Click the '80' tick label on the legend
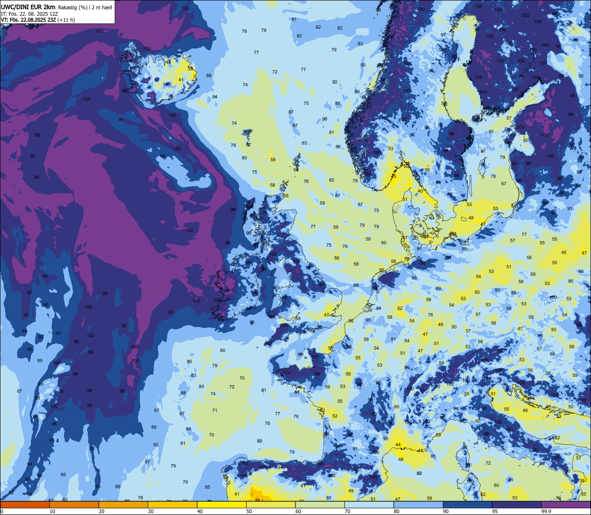The image size is (591, 515). click(x=397, y=511)
